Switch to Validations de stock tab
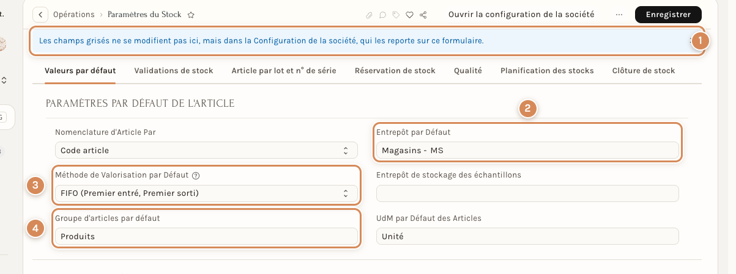The image size is (736, 274). (x=174, y=71)
